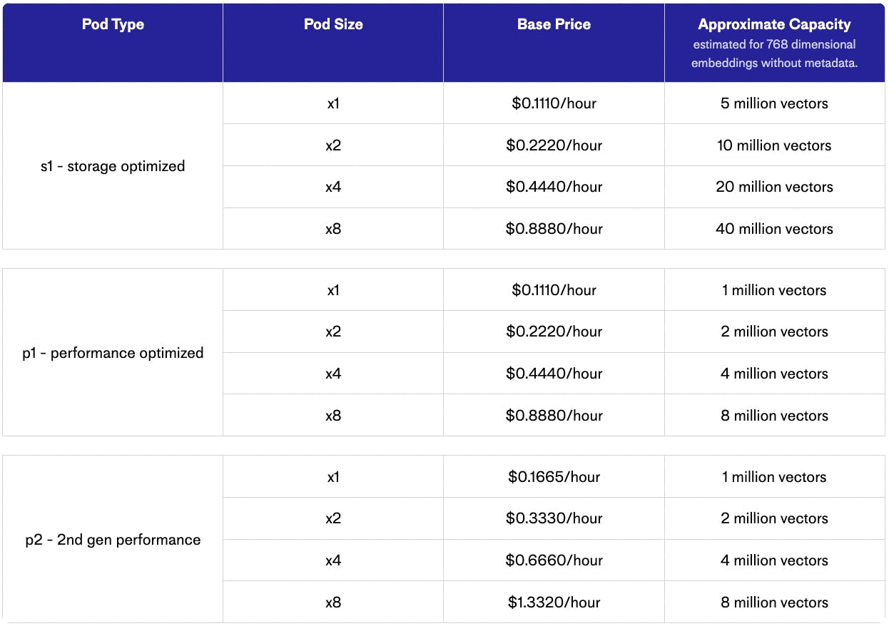This screenshot has height=626, width=889.
Task: Click the $0.8880/hour price for p1 pod
Action: 554,416
